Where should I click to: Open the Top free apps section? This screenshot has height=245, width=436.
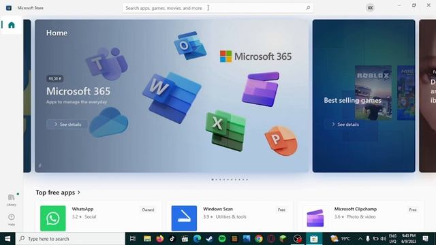[58, 192]
